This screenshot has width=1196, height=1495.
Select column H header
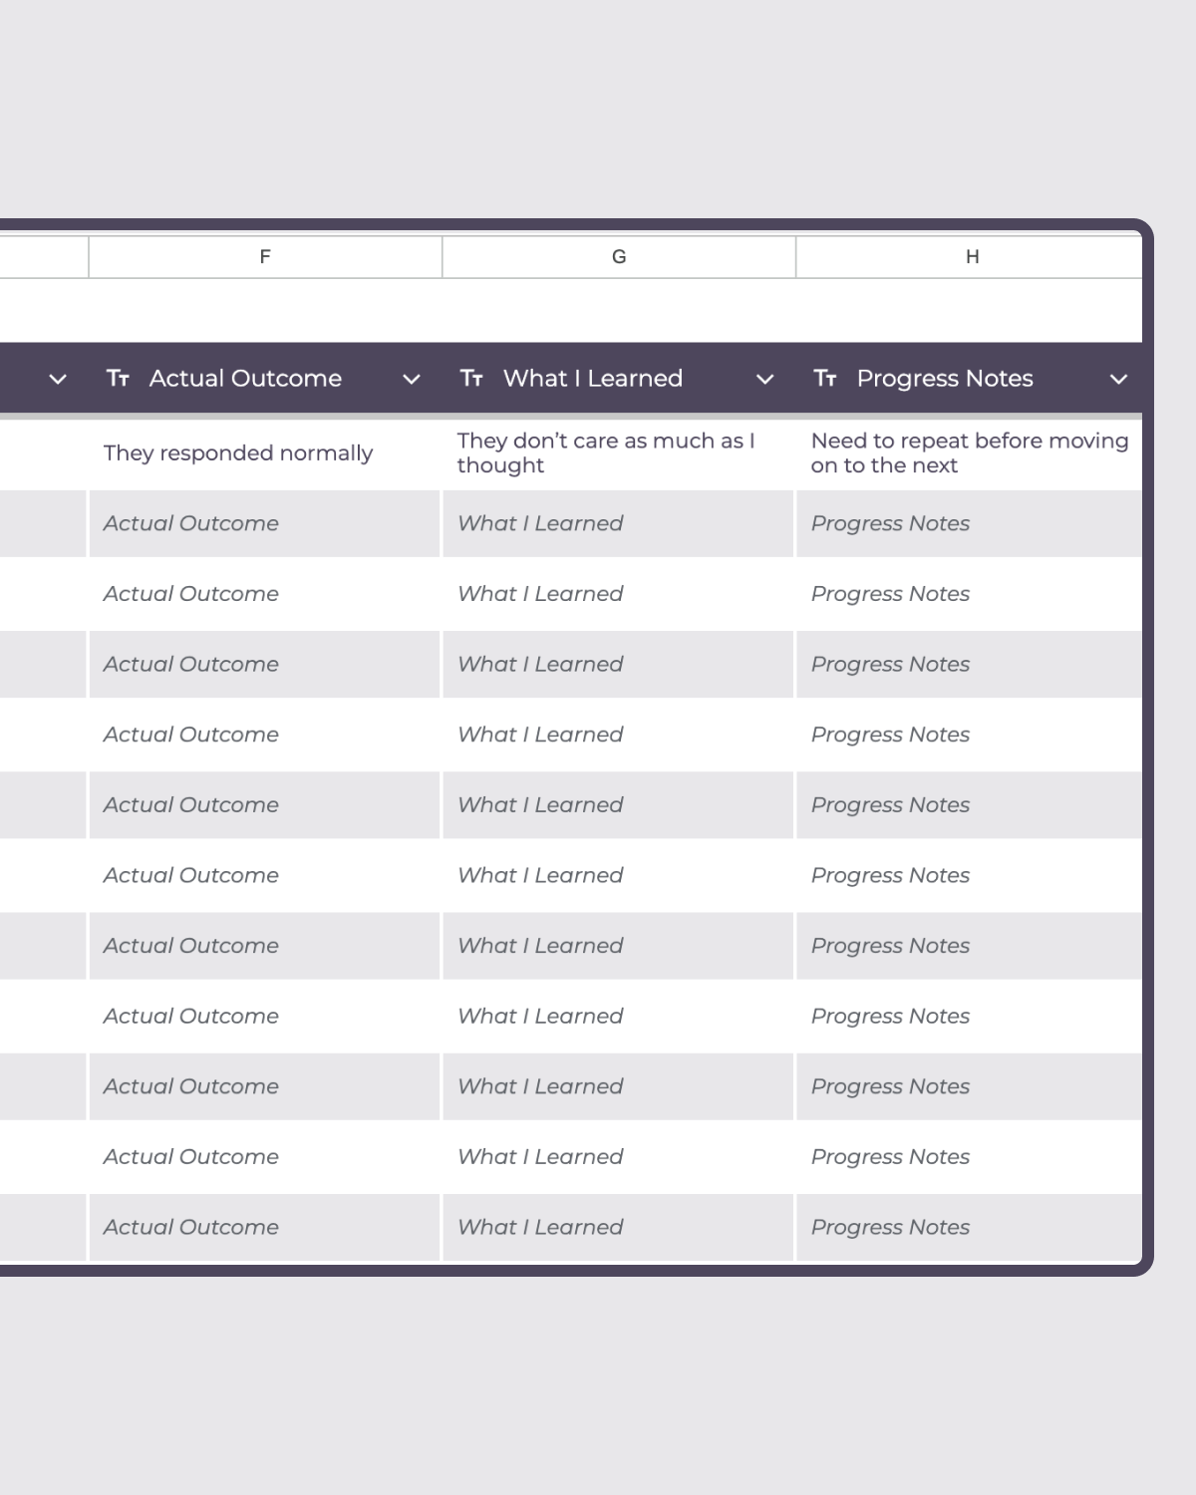pyautogui.click(x=970, y=257)
